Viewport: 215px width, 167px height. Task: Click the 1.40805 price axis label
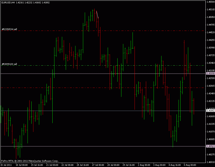pyautogui.click(x=211, y=139)
